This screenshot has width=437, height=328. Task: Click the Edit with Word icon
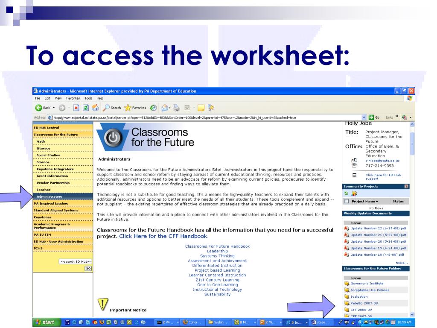(x=187, y=108)
